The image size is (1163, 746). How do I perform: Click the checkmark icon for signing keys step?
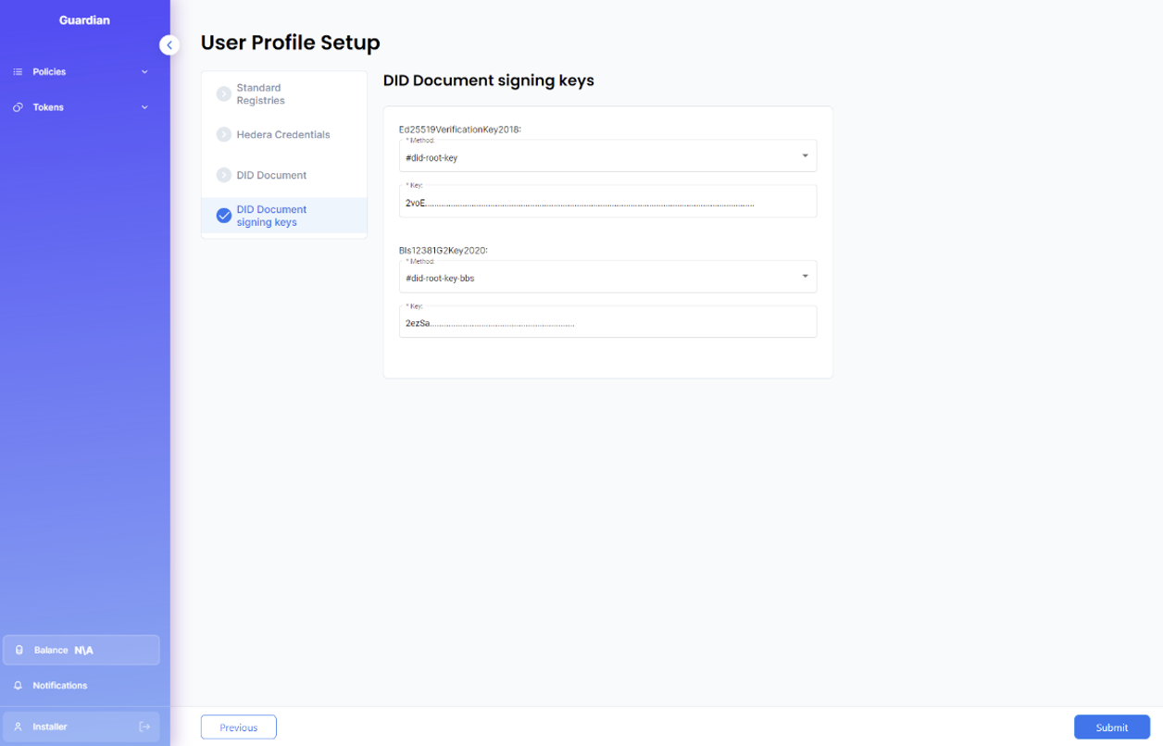coord(223,216)
